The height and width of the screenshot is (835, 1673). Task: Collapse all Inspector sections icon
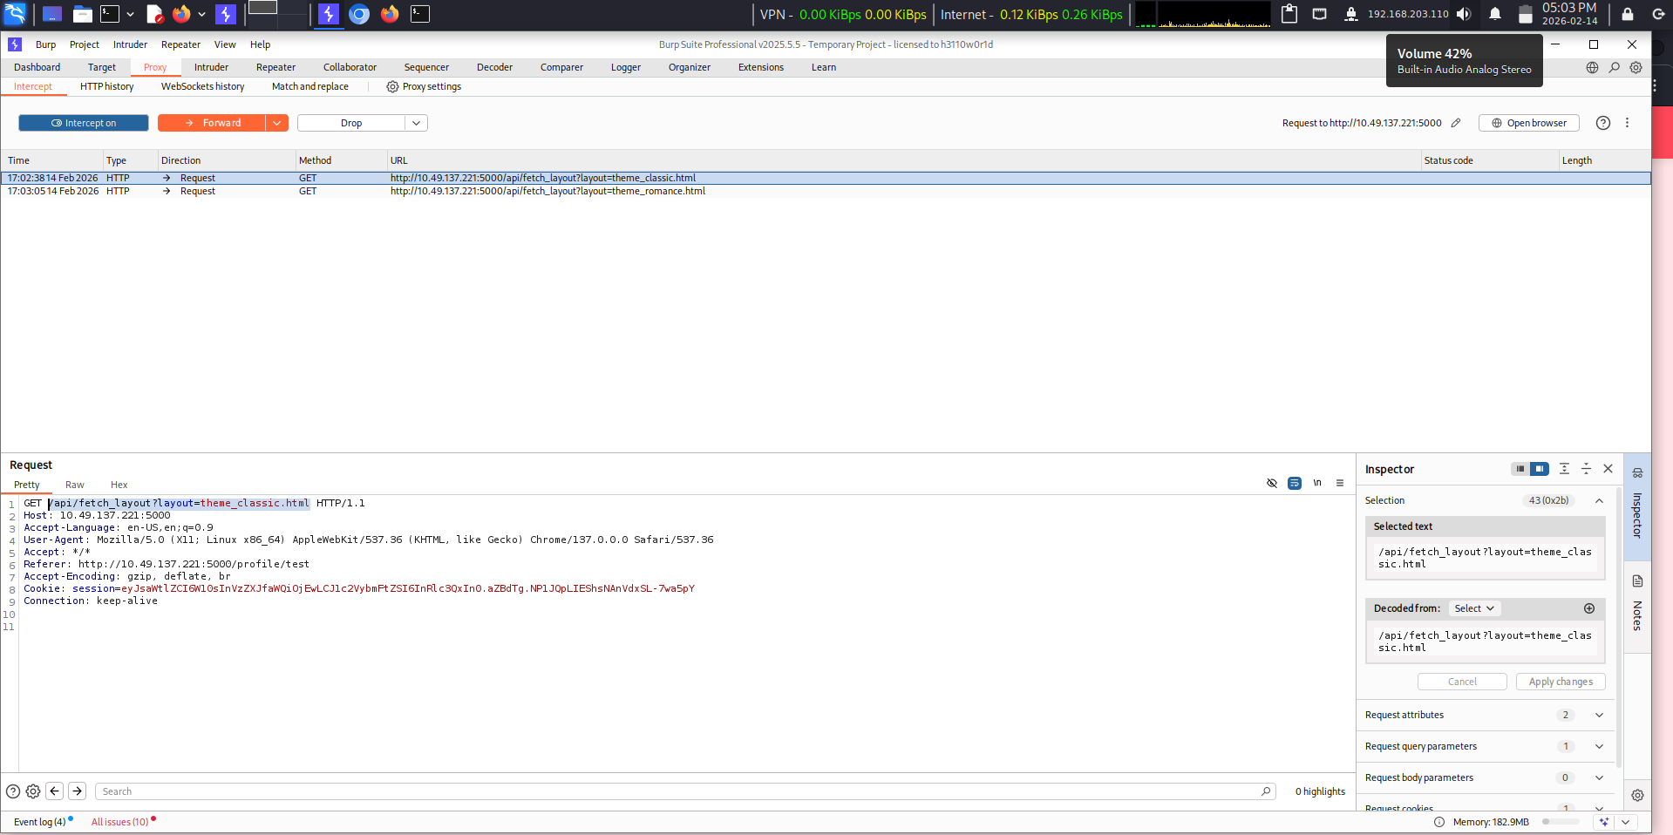point(1586,469)
